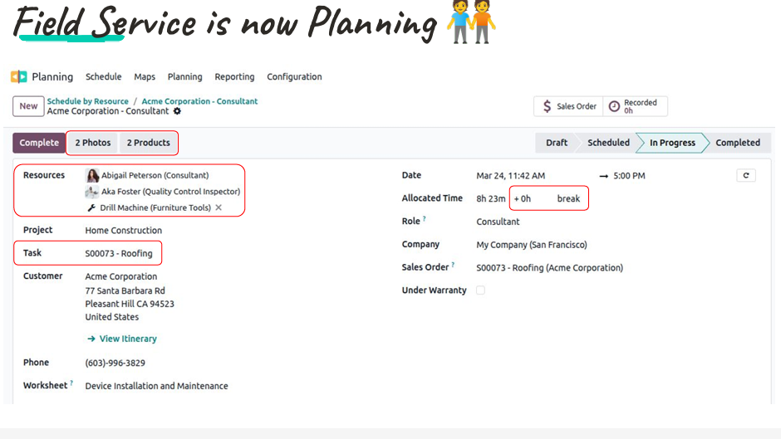Click address line 77 Santa Barbara Rd

(125, 290)
